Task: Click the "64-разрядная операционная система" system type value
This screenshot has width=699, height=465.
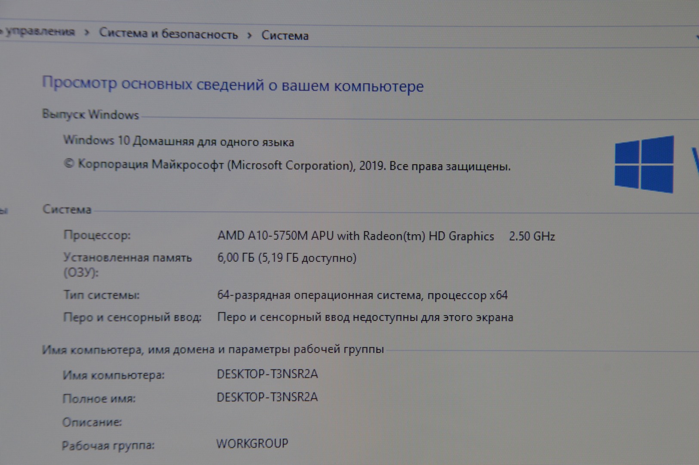Action: pos(362,295)
